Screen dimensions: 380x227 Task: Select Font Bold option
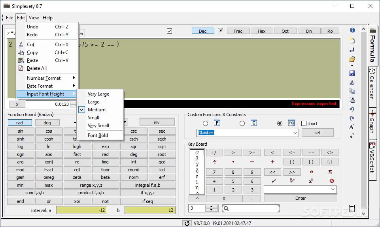tap(98, 135)
